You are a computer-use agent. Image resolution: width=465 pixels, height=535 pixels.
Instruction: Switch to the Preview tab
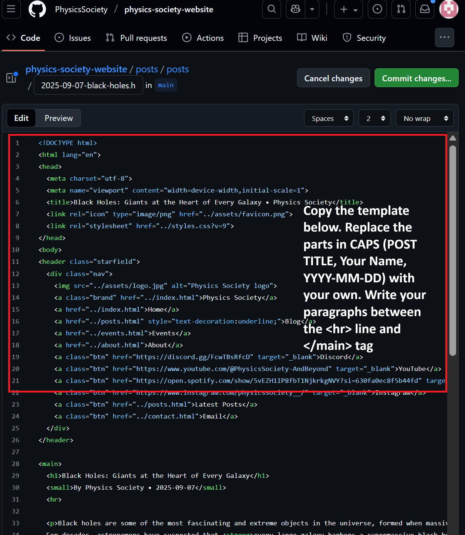pyautogui.click(x=58, y=118)
